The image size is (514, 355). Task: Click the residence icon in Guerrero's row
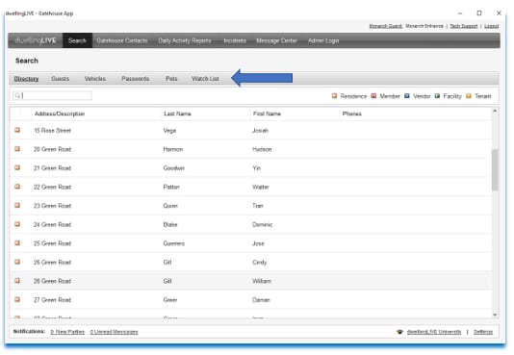17,243
